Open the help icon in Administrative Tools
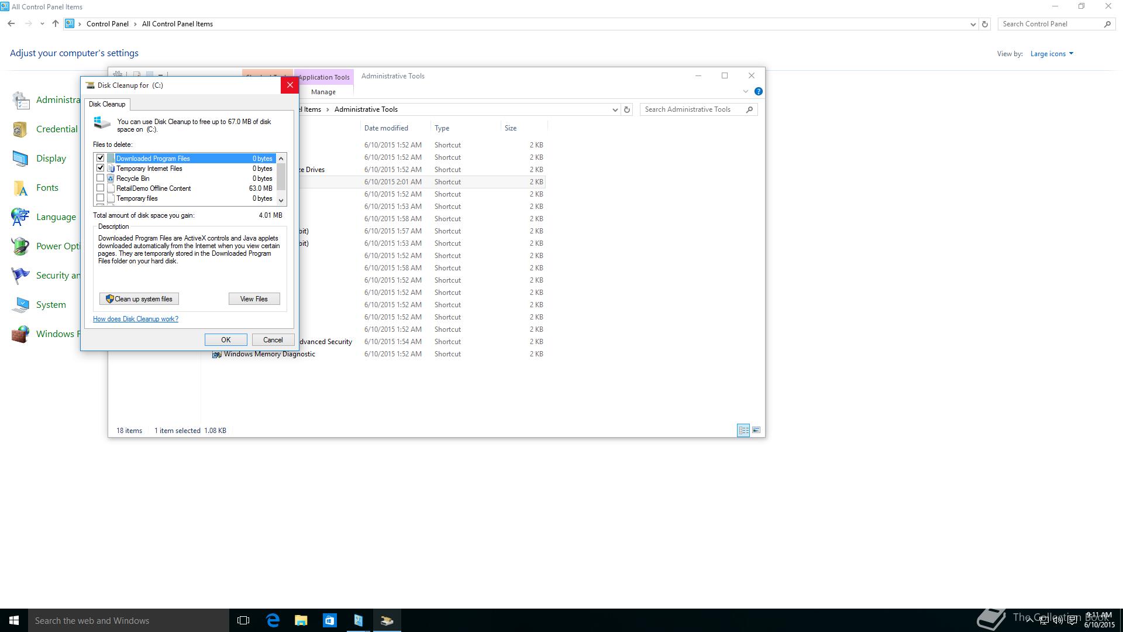This screenshot has width=1123, height=632. tap(759, 91)
